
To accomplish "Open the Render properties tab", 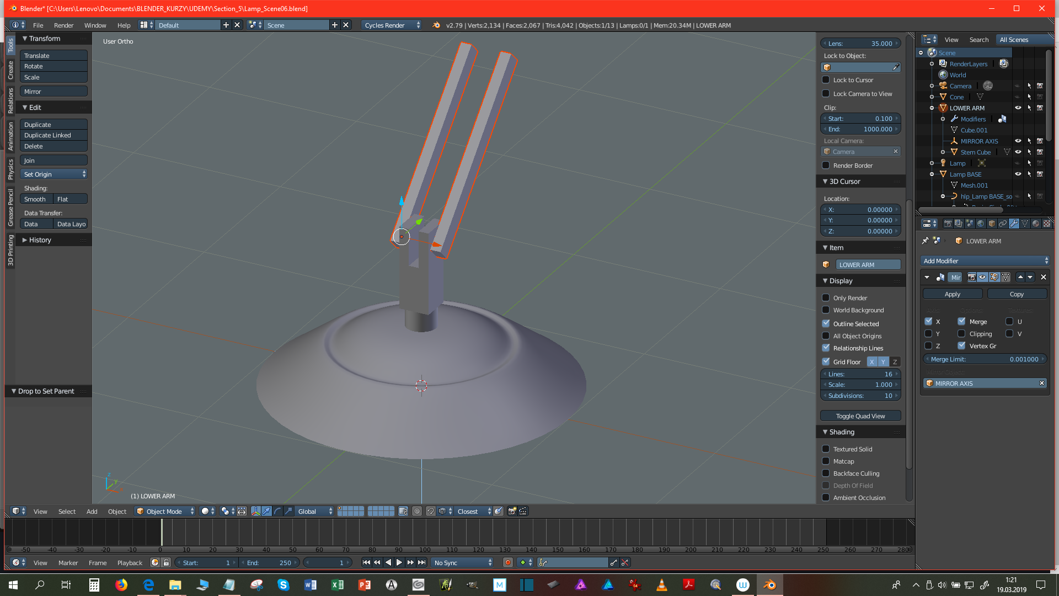I will 948,223.
